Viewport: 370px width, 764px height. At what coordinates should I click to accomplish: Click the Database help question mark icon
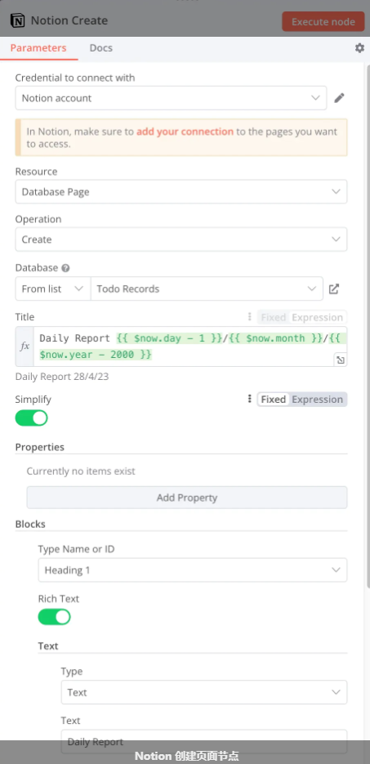pyautogui.click(x=65, y=268)
